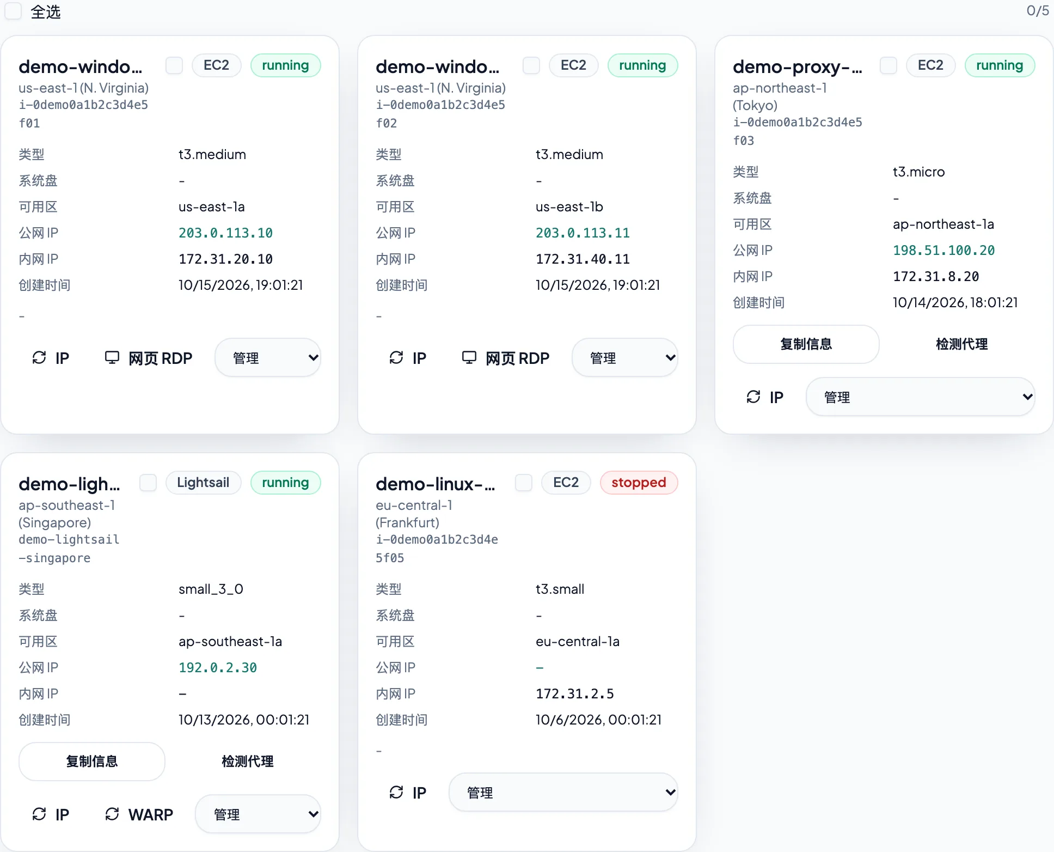Click public IP 203.0.113.11
This screenshot has height=852, width=1054.
coord(583,233)
